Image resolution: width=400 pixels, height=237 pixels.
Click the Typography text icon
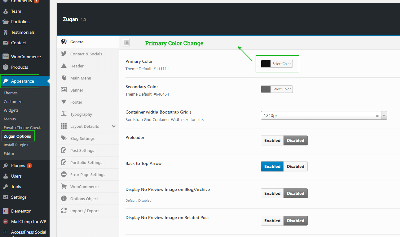pyautogui.click(x=64, y=114)
